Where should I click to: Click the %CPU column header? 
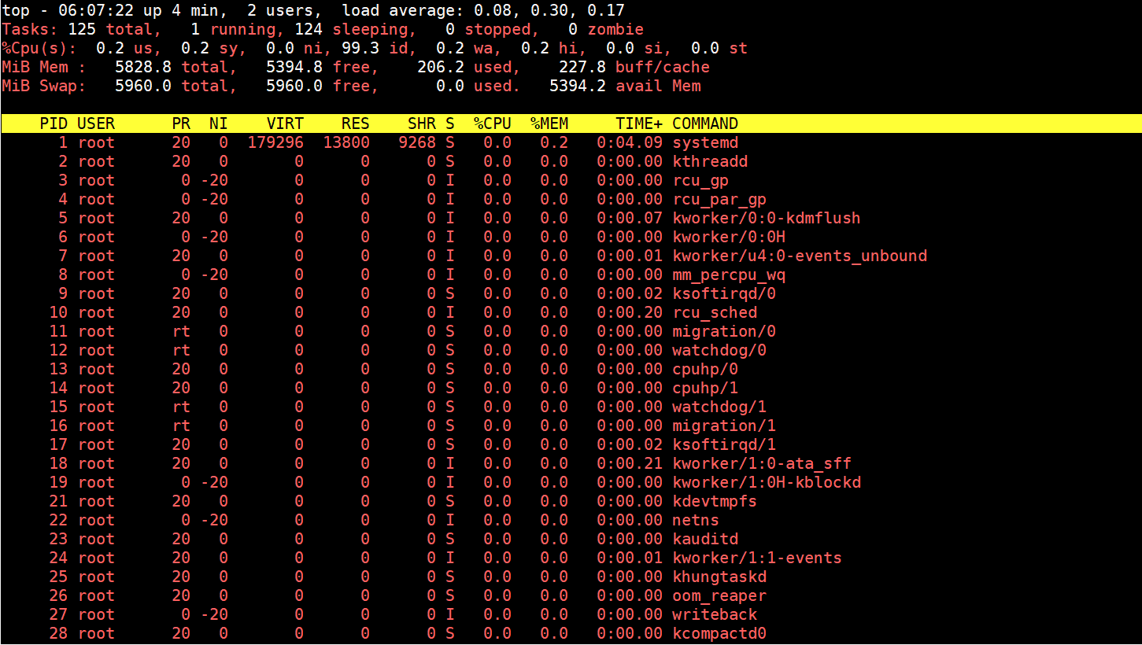click(493, 123)
